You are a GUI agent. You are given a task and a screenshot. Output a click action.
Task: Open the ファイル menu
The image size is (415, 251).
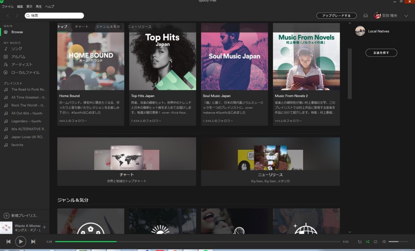[8, 6]
